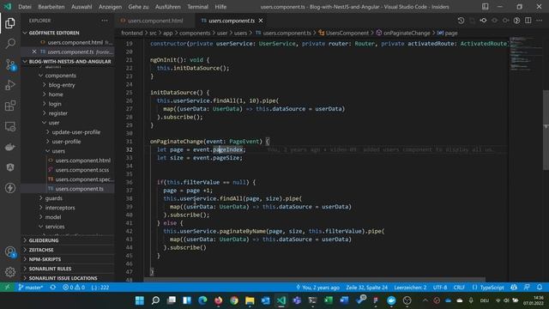This screenshot has height=309, width=549.
Task: Open errors and warnings count in status bar
Action: point(74,288)
